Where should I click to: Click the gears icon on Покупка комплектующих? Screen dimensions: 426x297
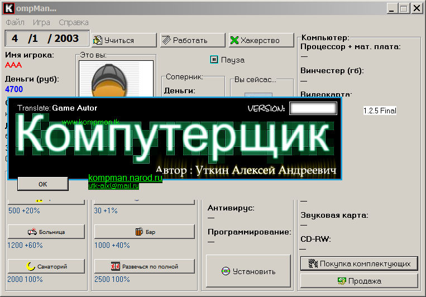(313, 264)
